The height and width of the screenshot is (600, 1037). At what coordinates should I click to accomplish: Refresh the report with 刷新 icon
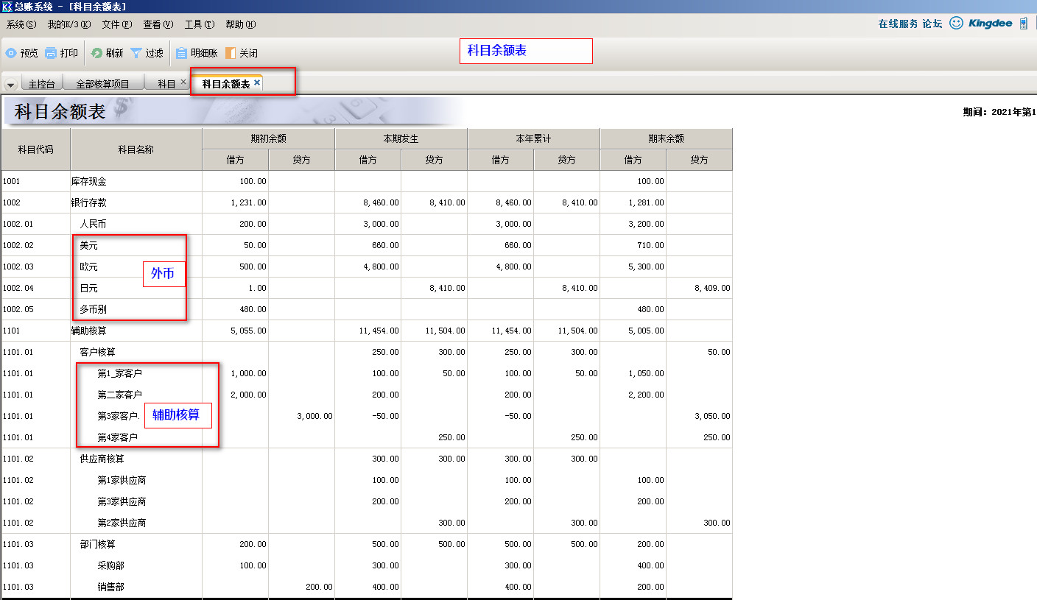click(x=96, y=53)
